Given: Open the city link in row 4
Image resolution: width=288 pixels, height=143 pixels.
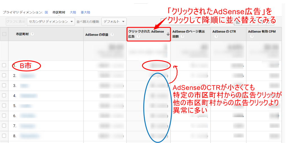Looking at the screenshot, I should pyautogui.click(x=29, y=96).
